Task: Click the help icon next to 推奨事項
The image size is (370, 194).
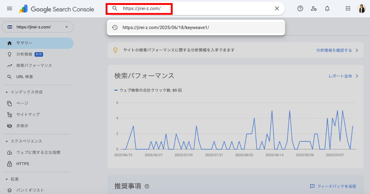Action: coord(147,186)
